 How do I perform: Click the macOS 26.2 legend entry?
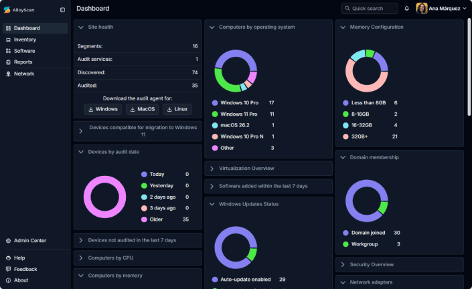click(x=243, y=125)
